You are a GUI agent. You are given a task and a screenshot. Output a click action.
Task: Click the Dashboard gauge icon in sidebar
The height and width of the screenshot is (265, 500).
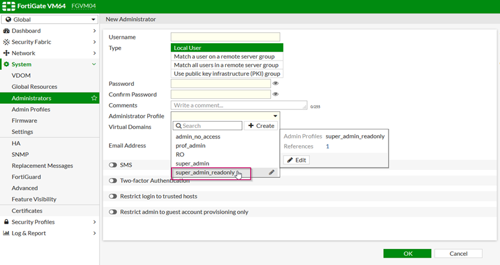tap(6, 31)
